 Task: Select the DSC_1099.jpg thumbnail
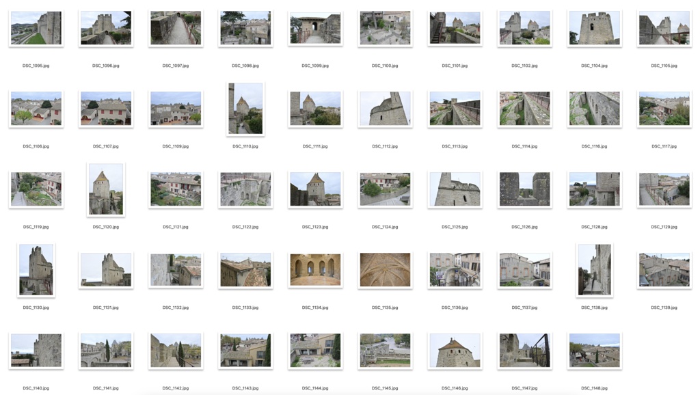[315, 28]
